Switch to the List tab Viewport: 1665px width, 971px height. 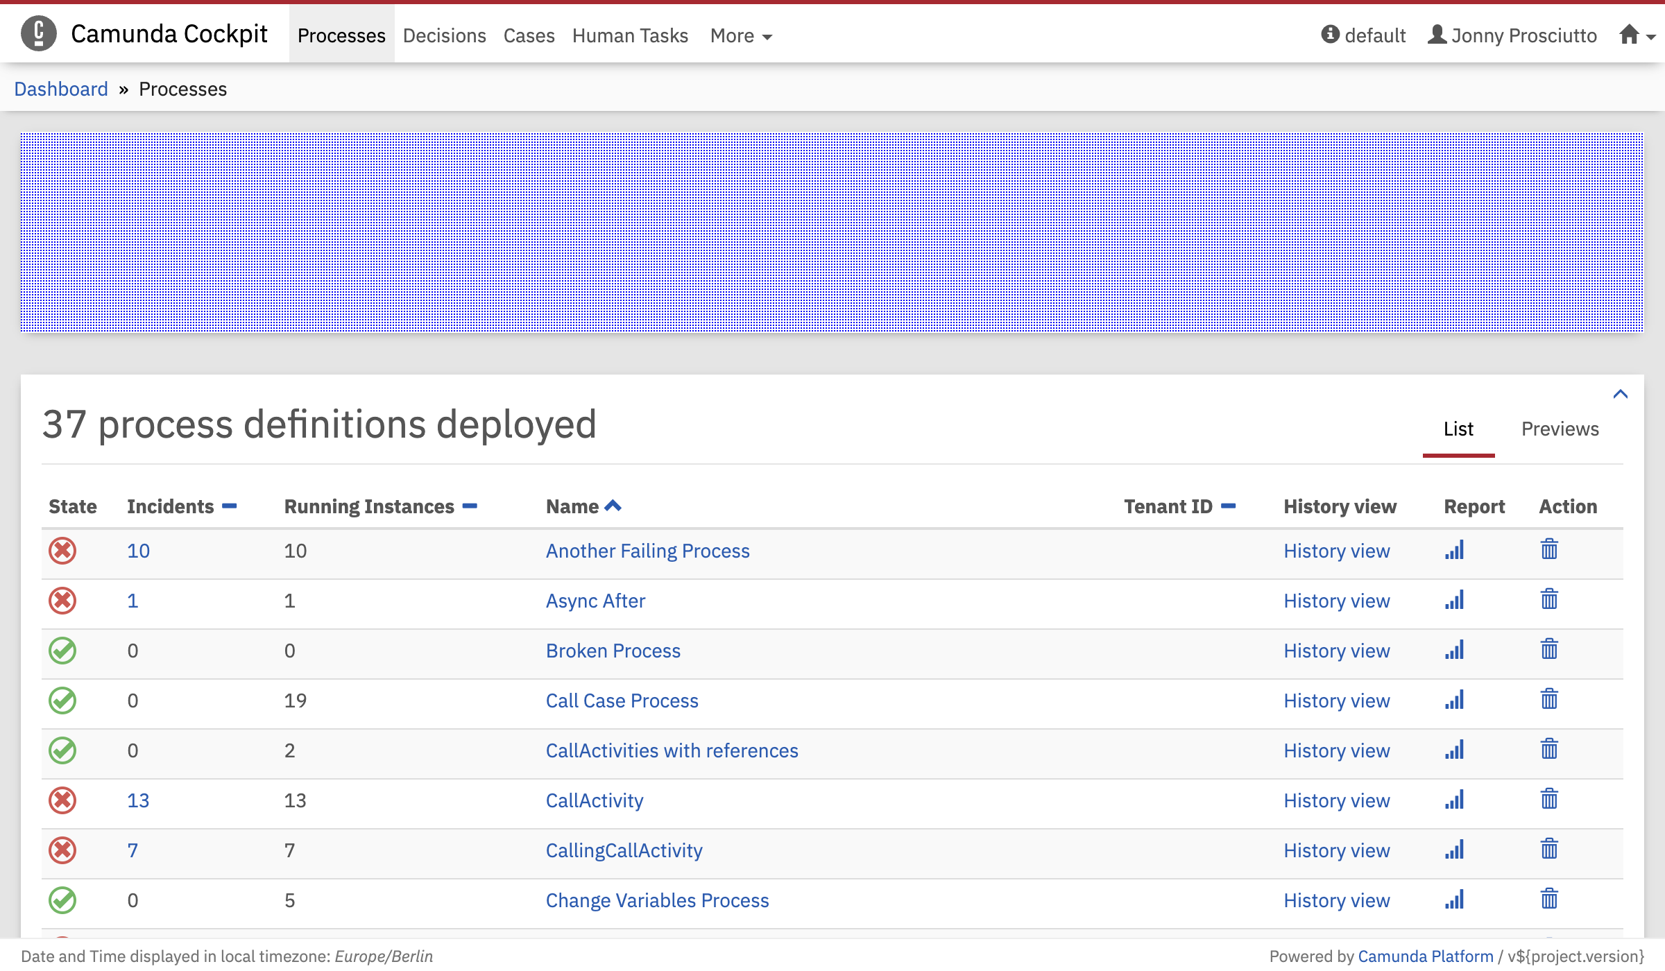1458,429
